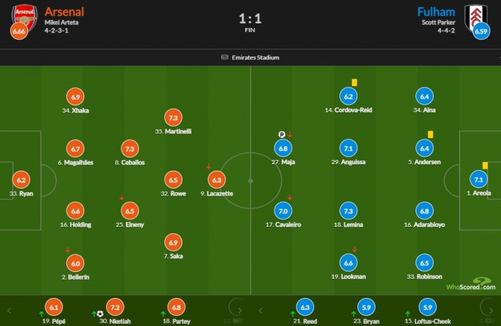Click the goal ball icon next to Nketiah
Image resolution: width=501 pixels, height=326 pixels.
(100, 314)
